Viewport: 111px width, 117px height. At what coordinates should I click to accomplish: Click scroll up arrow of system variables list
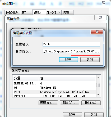(x=98, y=77)
